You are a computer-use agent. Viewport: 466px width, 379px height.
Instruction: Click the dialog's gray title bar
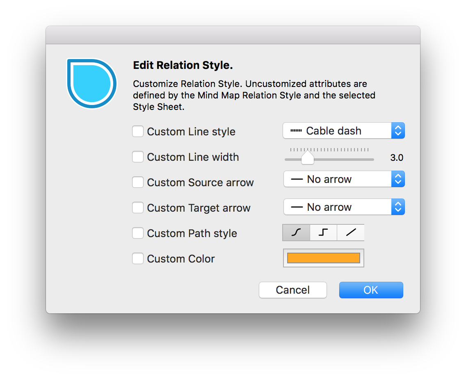coord(233,35)
